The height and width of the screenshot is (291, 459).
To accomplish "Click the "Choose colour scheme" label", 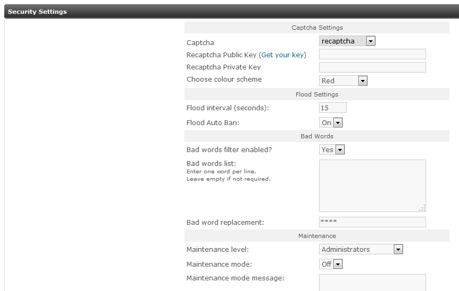I will pos(224,80).
